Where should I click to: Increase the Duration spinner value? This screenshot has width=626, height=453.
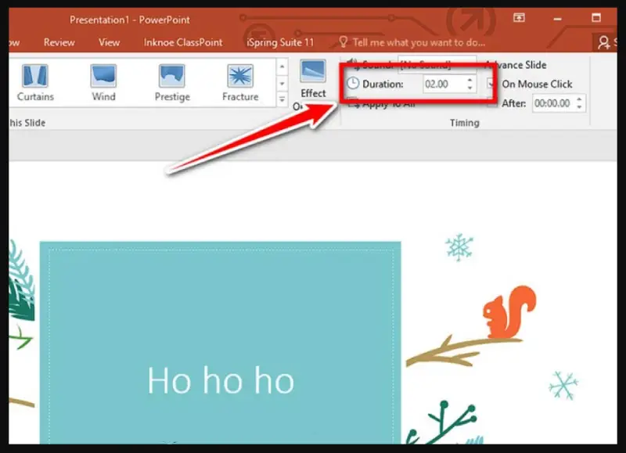coord(470,80)
